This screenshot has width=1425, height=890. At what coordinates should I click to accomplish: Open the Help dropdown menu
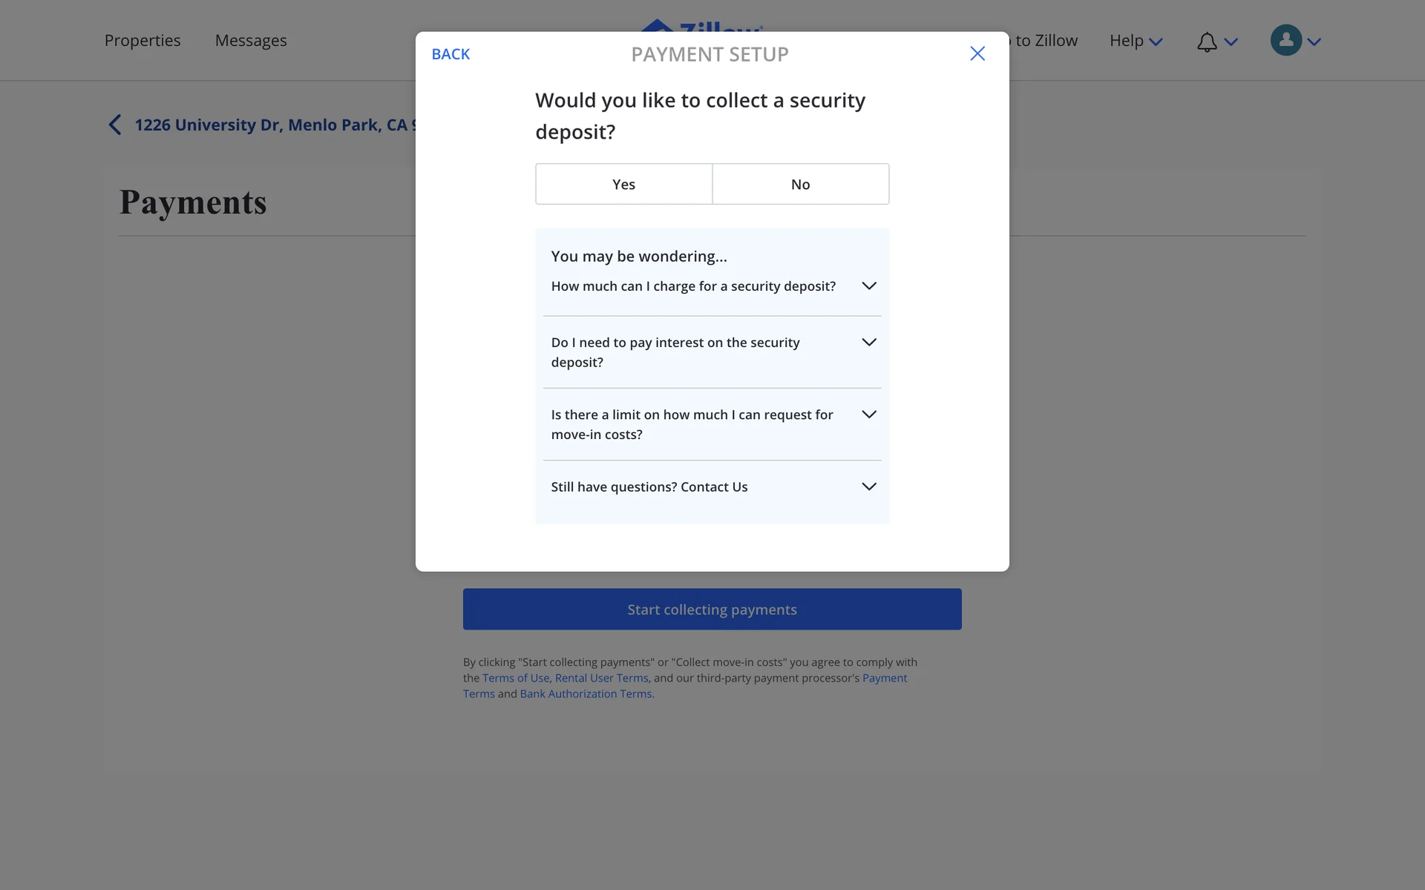[1135, 41]
